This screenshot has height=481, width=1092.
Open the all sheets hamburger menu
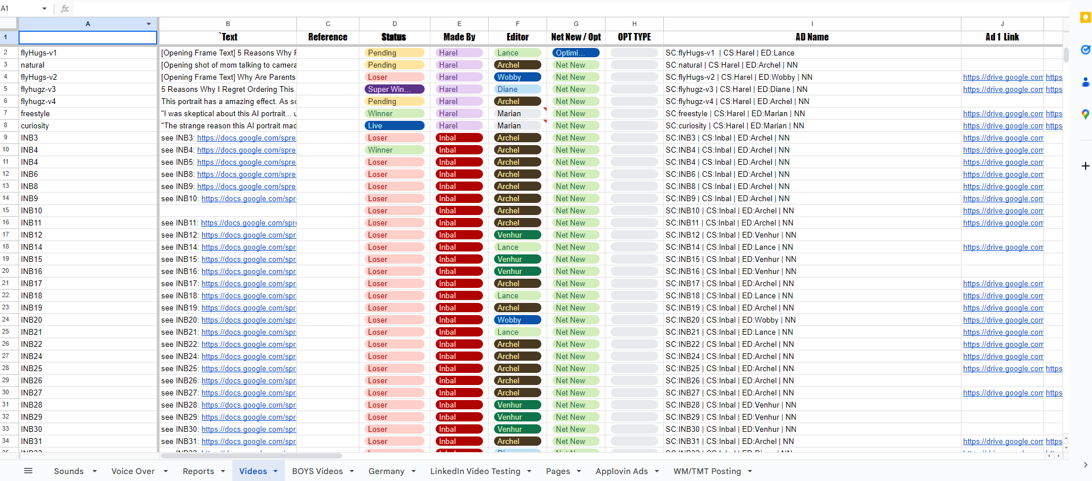coord(28,471)
